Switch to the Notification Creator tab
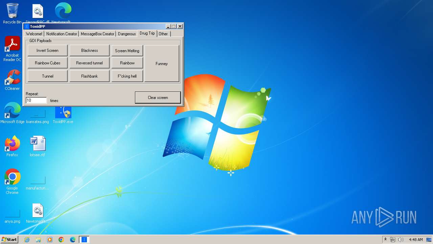The image size is (433, 244). click(x=62, y=34)
